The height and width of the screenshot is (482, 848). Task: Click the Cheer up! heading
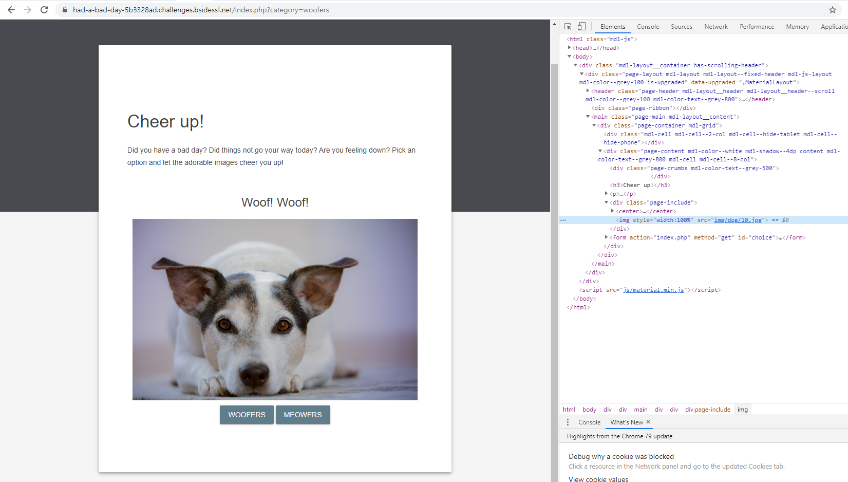point(165,122)
